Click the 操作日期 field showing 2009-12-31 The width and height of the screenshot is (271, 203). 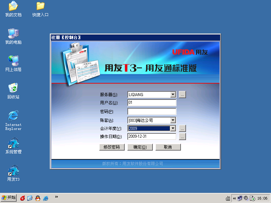point(152,136)
